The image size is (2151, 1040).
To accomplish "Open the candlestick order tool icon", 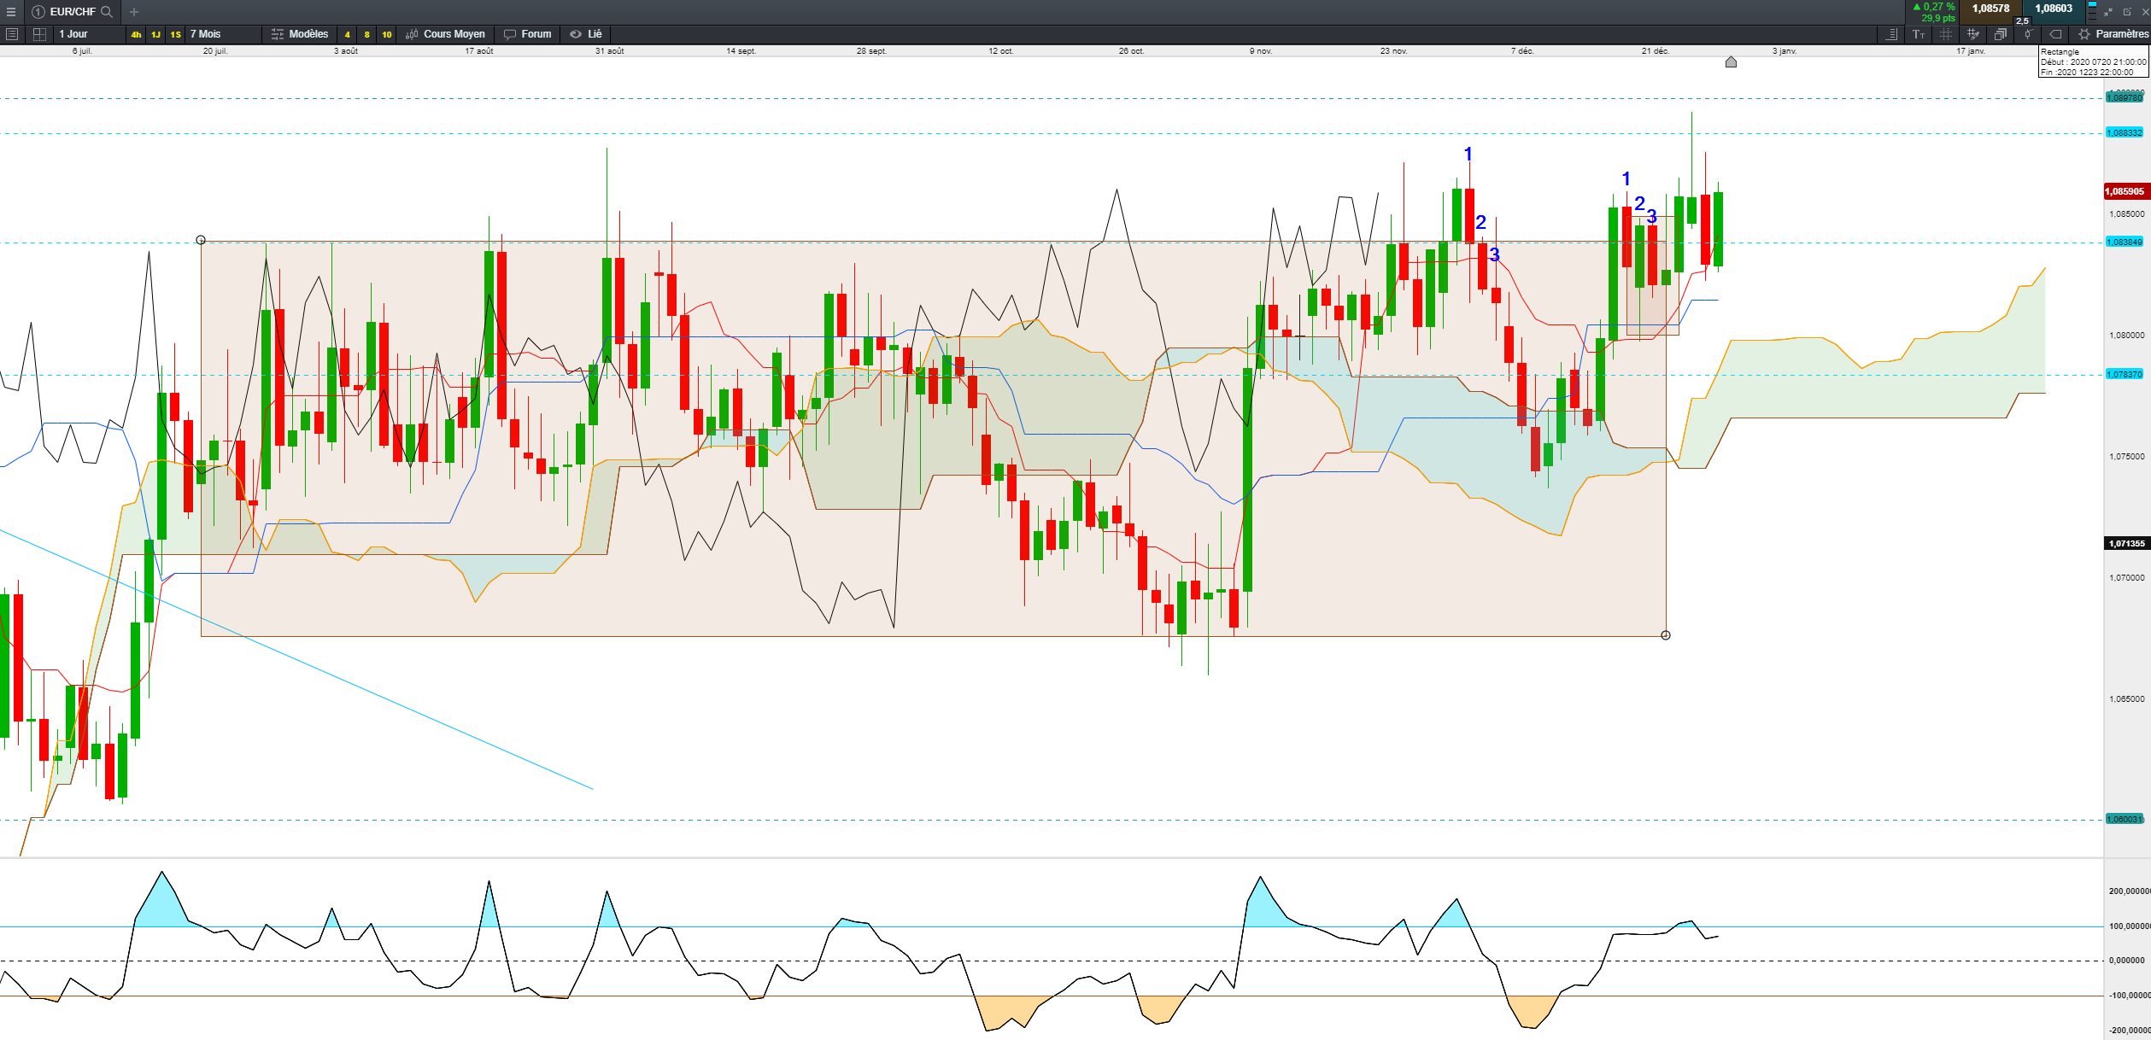I will [x=2028, y=34].
